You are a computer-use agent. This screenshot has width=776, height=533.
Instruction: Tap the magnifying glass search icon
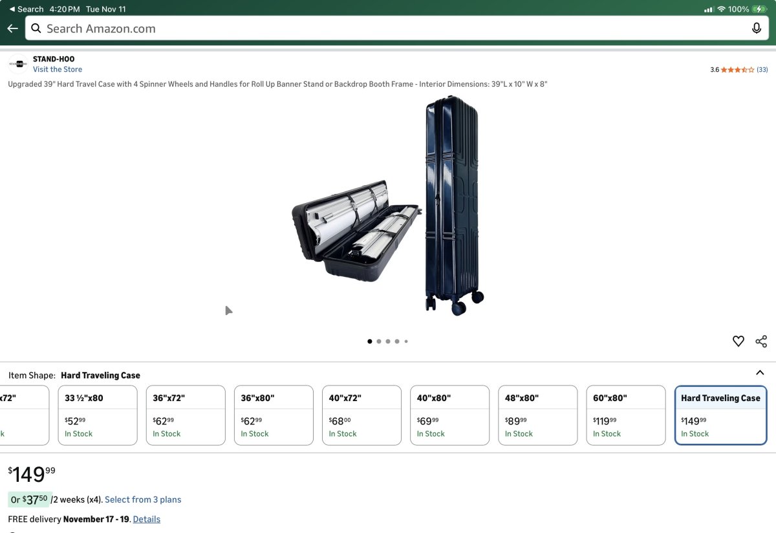(x=36, y=28)
